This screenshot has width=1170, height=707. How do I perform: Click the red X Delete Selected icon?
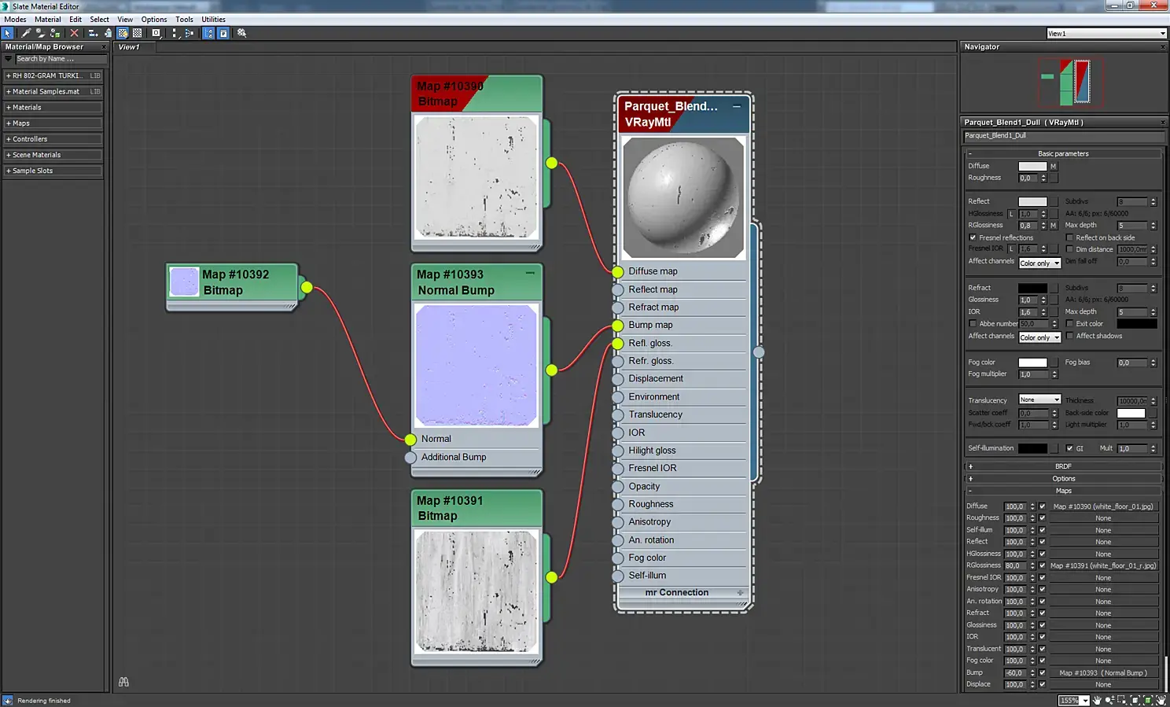click(x=74, y=33)
